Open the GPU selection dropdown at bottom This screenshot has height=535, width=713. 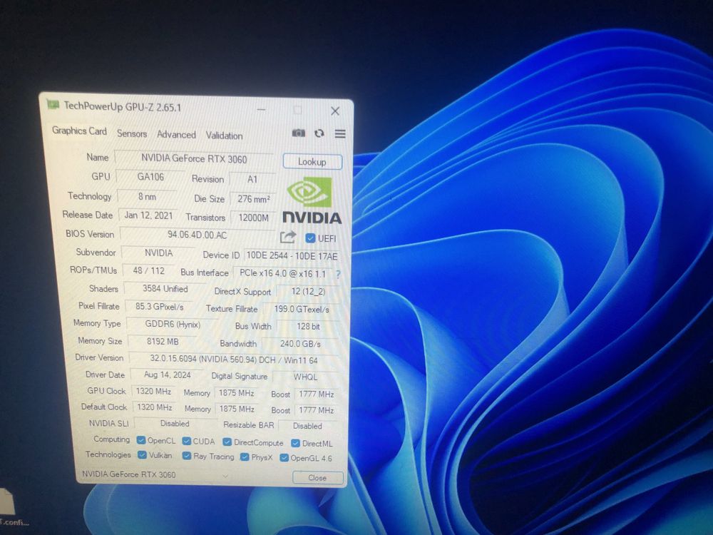point(155,474)
